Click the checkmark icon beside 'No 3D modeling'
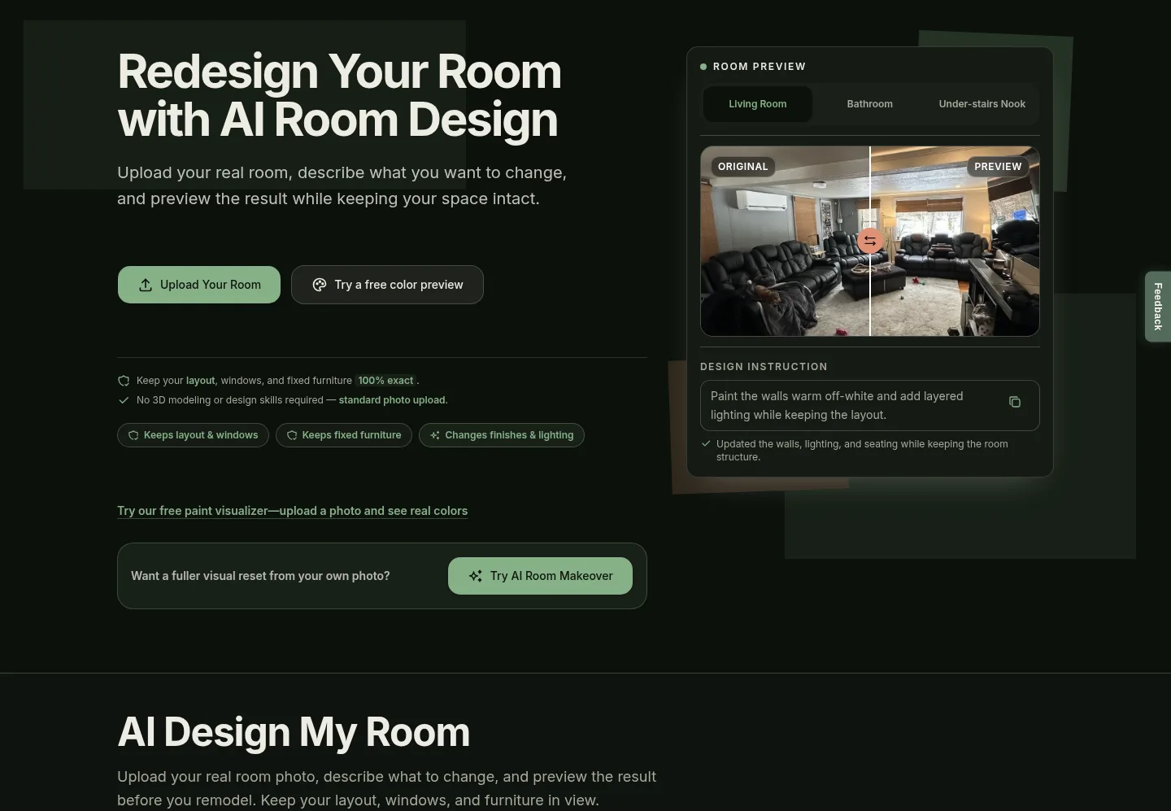 pos(124,400)
